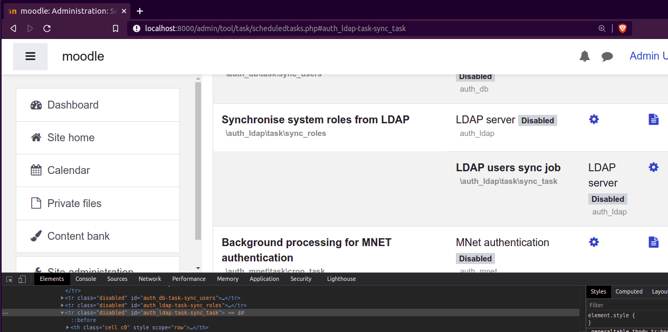This screenshot has height=332, width=668.
Task: Close the moodle Administration browser tab
Action: click(124, 11)
